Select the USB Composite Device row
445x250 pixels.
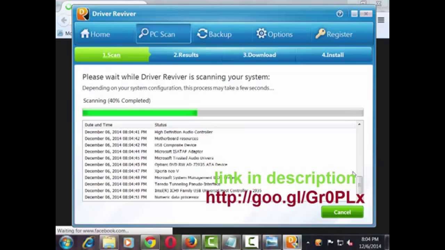pyautogui.click(x=219, y=145)
